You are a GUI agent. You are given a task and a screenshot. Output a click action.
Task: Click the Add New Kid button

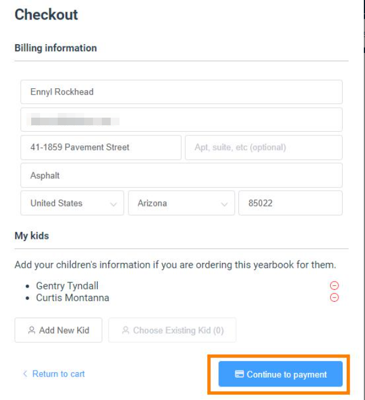point(58,330)
